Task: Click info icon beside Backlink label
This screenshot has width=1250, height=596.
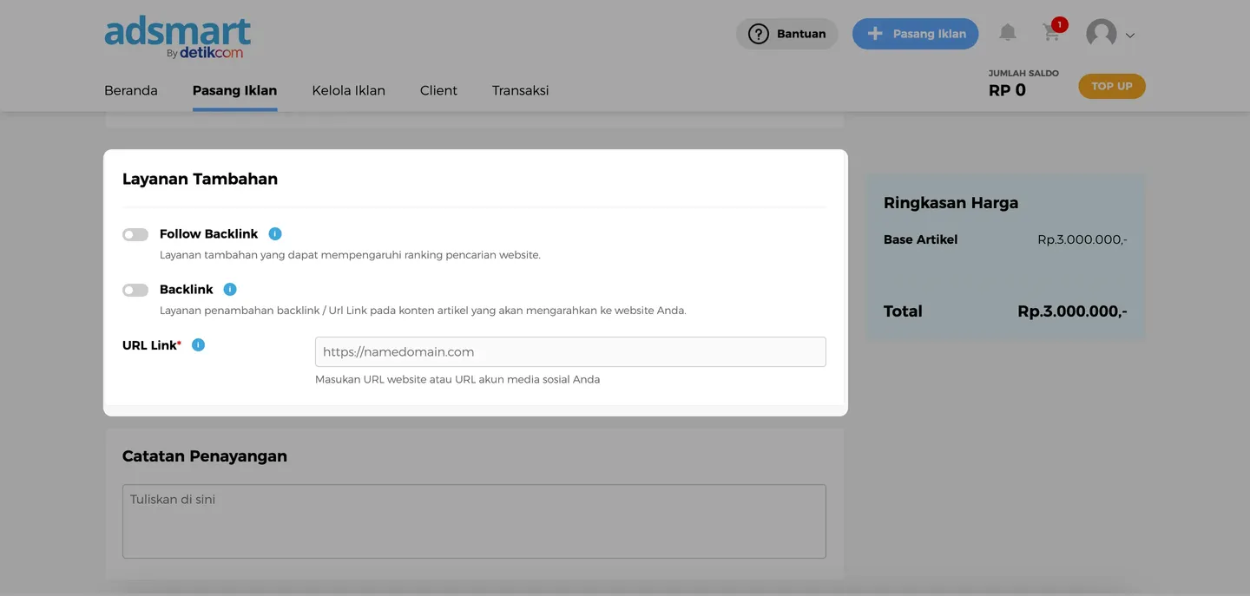Action: coord(230,289)
